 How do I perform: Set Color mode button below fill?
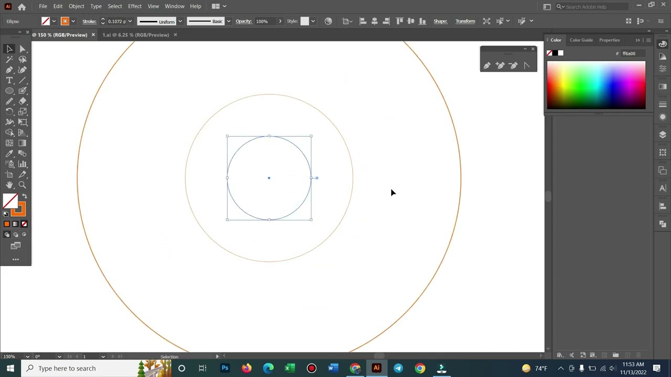point(7,224)
